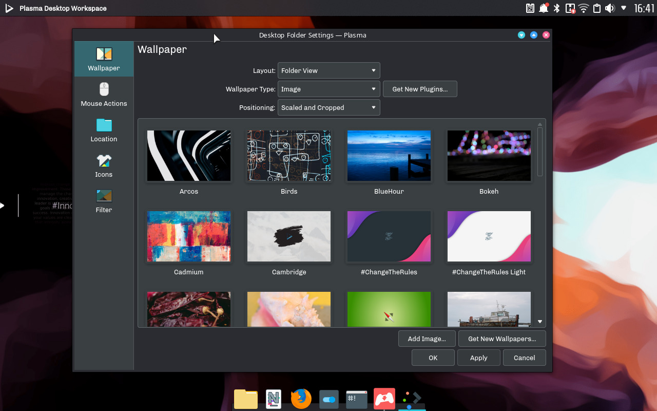The width and height of the screenshot is (657, 411).
Task: Check Wi-Fi status from the system tray
Action: (584, 8)
